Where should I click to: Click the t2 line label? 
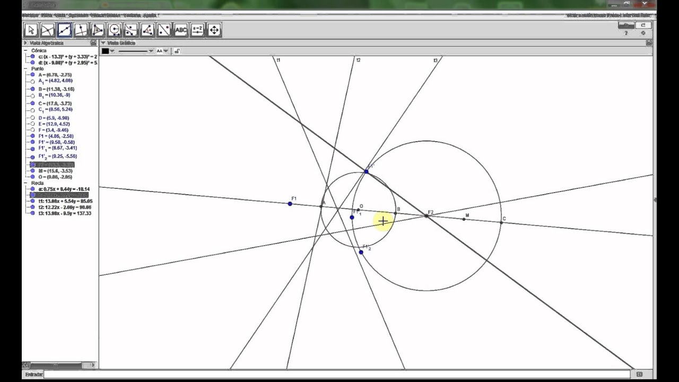click(x=358, y=60)
